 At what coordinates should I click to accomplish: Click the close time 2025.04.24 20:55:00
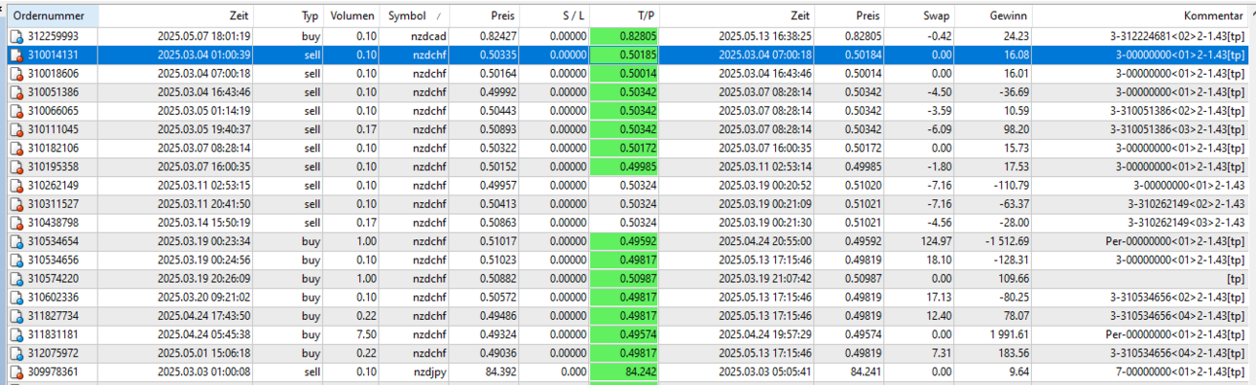click(764, 241)
